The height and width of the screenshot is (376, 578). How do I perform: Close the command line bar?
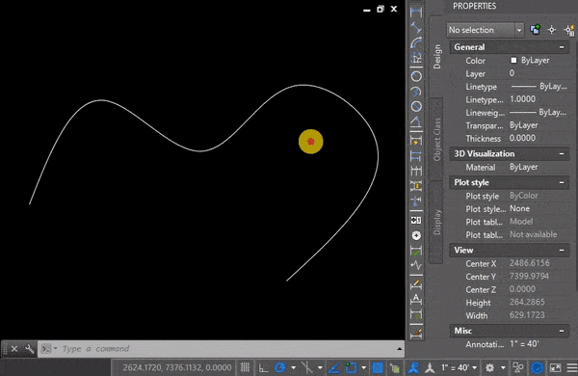coord(14,349)
